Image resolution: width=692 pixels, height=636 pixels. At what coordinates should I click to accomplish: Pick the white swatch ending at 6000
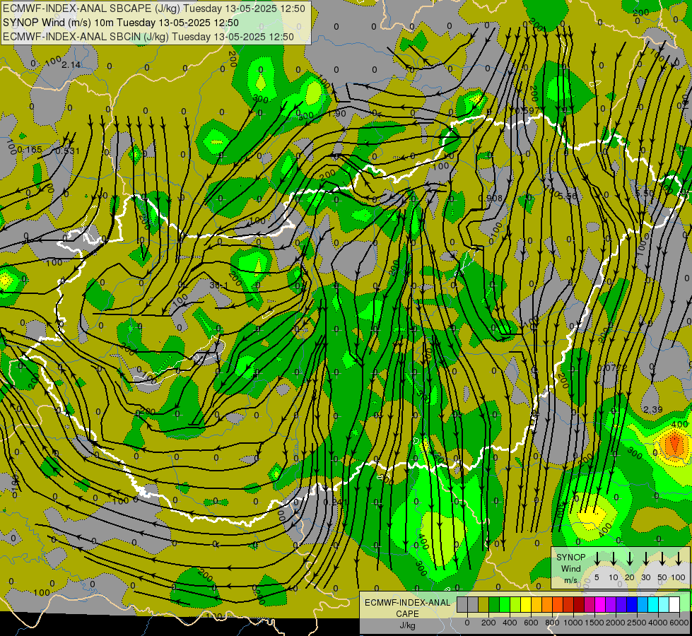click(674, 604)
